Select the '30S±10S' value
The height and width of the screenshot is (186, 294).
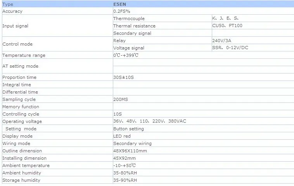coord(123,77)
